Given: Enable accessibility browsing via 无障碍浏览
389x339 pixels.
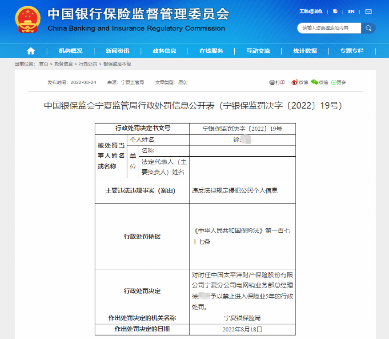Looking at the screenshot, I should 311,12.
